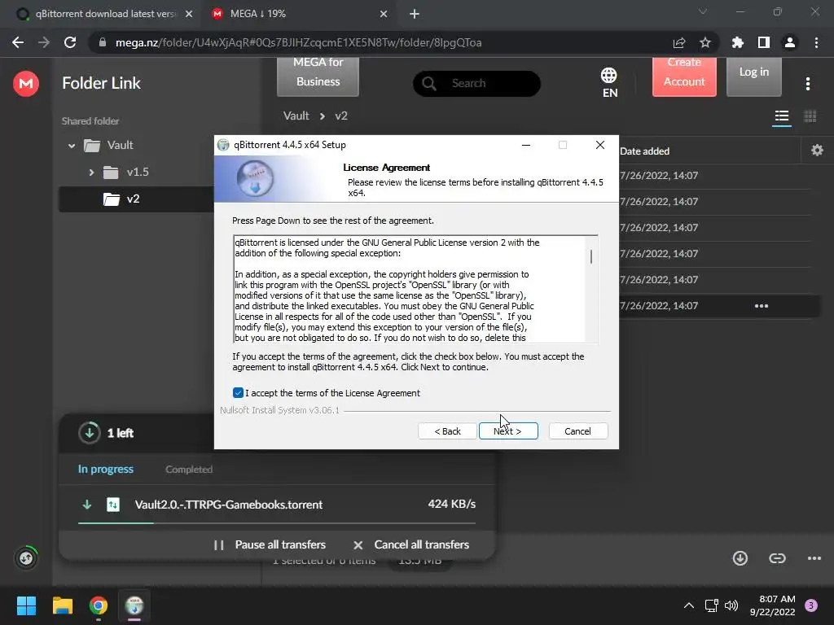
Task: Open the Completed transfers tab
Action: pyautogui.click(x=189, y=470)
